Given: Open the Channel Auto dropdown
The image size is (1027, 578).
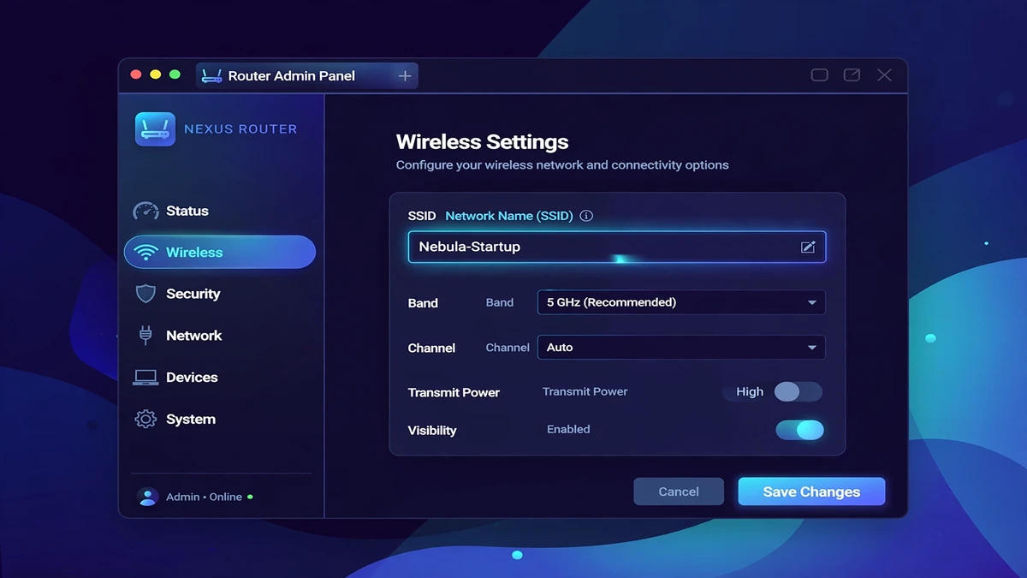Looking at the screenshot, I should pos(681,348).
